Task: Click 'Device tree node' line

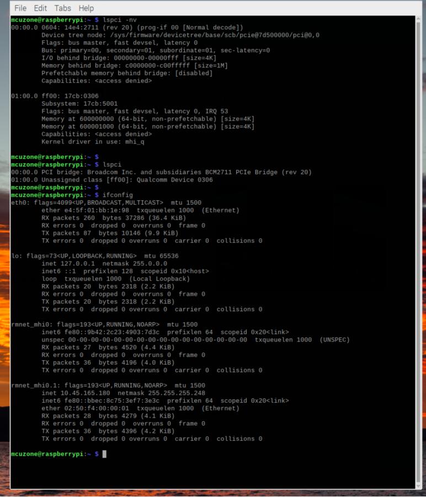Action: point(180,35)
